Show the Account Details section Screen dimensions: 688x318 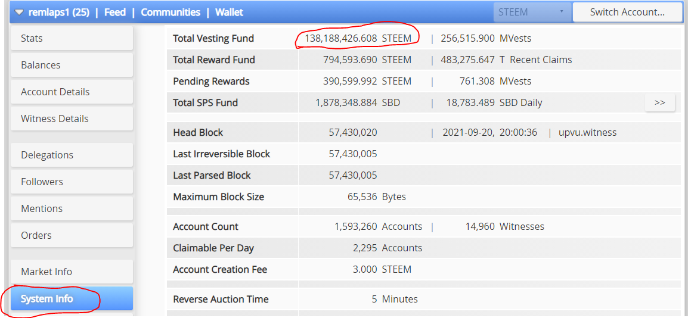click(72, 92)
